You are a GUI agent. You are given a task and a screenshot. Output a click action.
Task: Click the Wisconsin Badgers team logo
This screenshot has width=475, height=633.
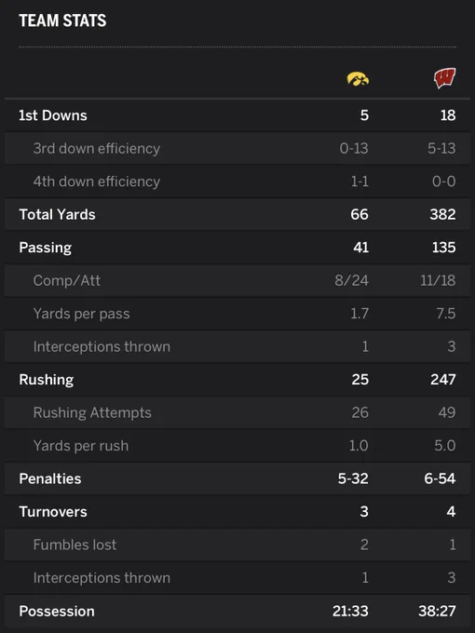point(444,78)
